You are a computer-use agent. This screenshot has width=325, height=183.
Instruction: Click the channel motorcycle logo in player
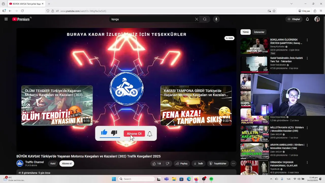pos(126,88)
